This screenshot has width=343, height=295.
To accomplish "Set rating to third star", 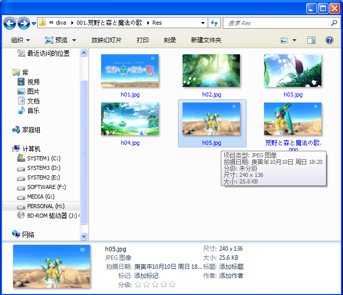I will (155, 284).
